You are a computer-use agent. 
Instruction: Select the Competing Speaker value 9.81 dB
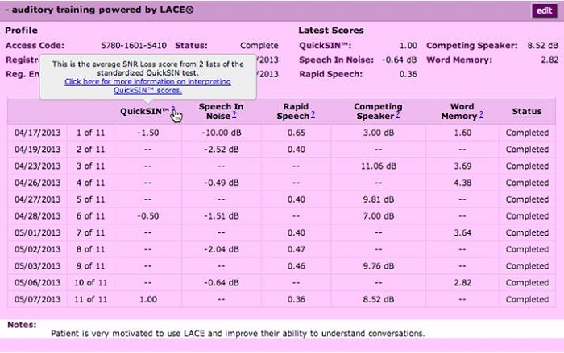pos(378,199)
